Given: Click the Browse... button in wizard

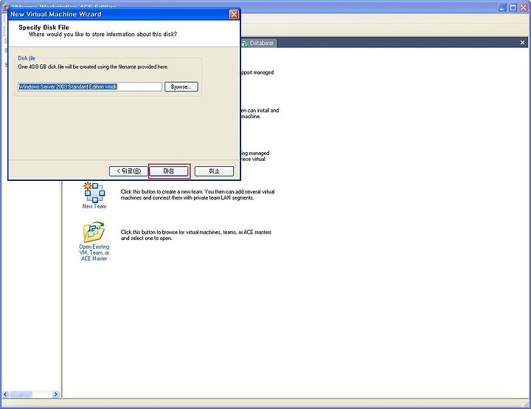Looking at the screenshot, I should click(x=181, y=87).
